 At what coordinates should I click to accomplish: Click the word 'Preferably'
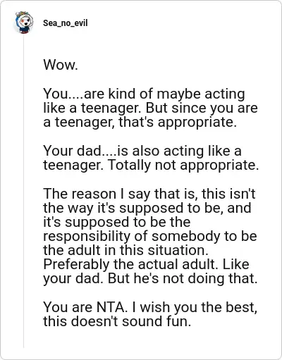[x=76, y=264]
